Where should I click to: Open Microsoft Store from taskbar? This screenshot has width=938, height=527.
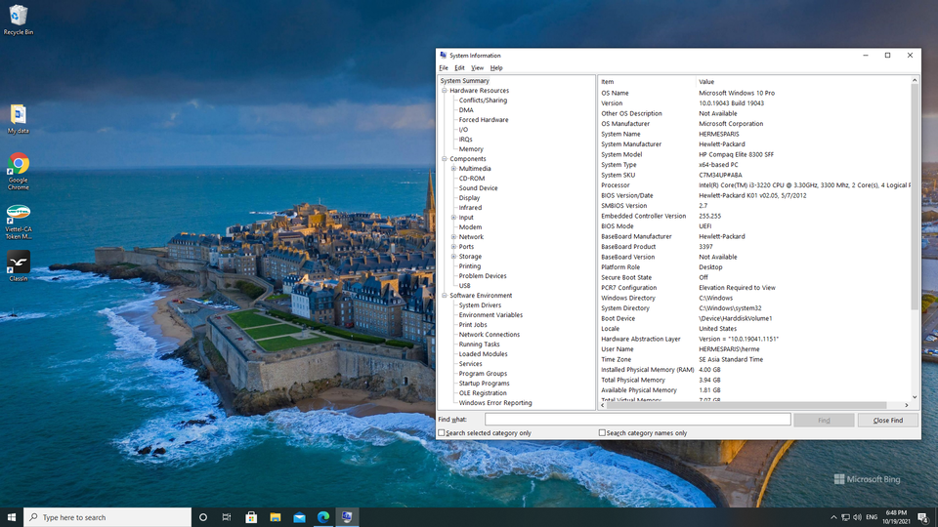(x=251, y=517)
